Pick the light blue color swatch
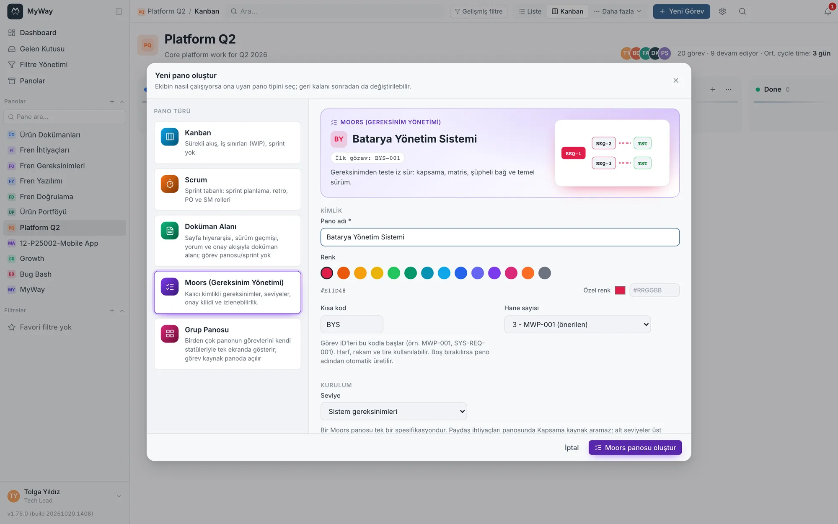The height and width of the screenshot is (524, 838). (x=444, y=273)
